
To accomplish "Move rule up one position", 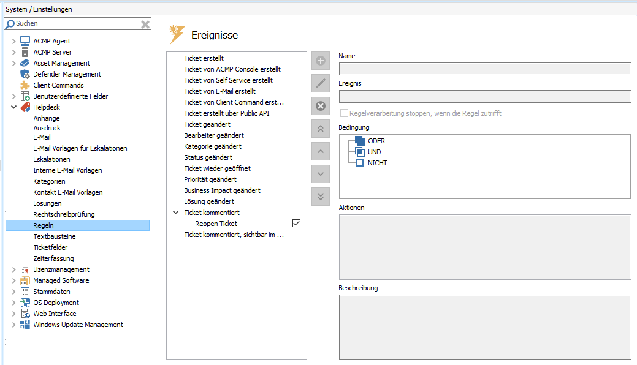I will tap(321, 151).
